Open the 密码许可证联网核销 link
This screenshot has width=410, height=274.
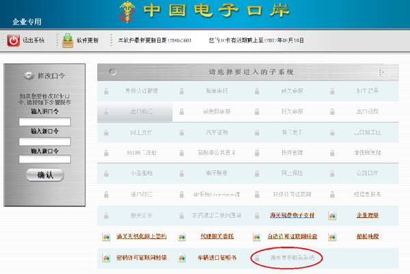(141, 258)
